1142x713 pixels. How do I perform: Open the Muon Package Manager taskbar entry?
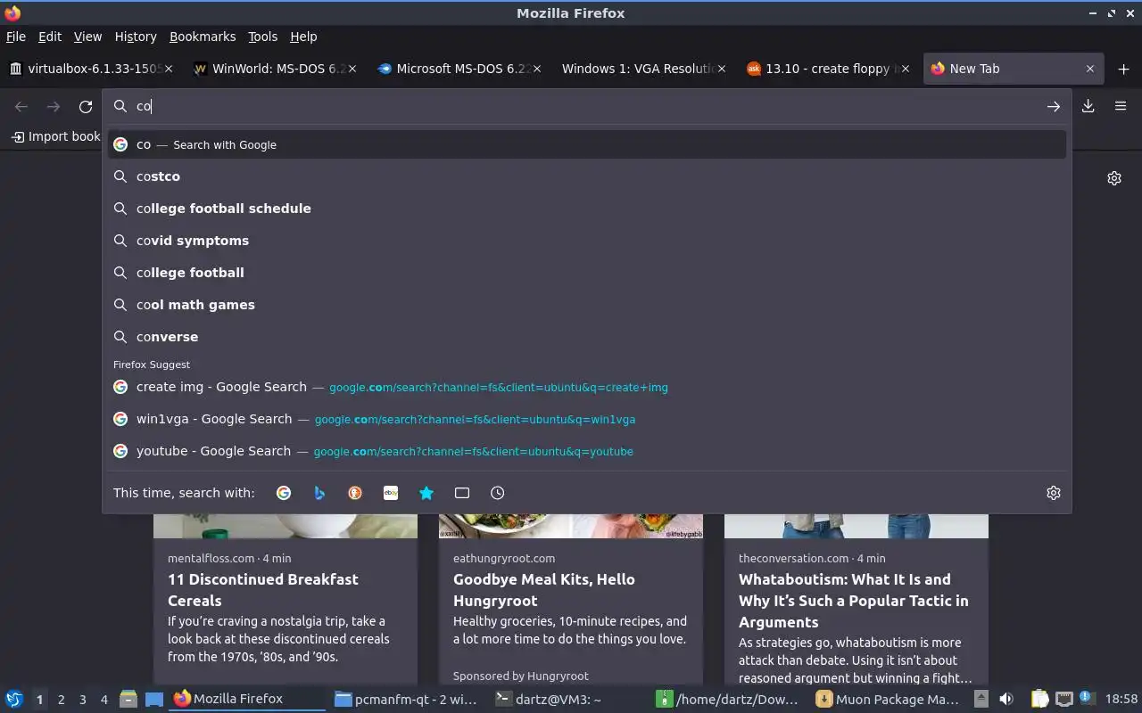click(888, 700)
